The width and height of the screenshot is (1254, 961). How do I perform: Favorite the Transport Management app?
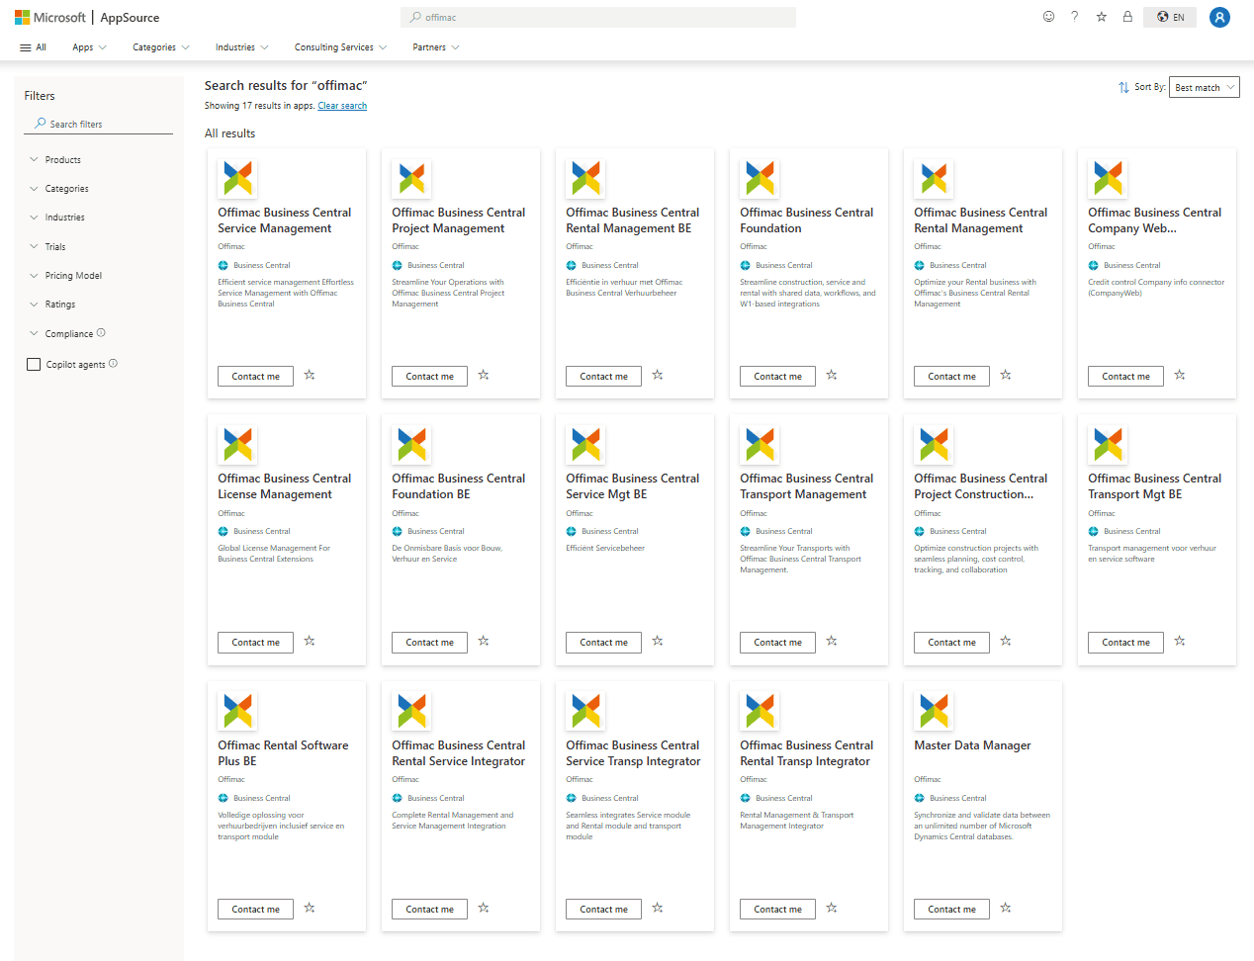click(832, 641)
